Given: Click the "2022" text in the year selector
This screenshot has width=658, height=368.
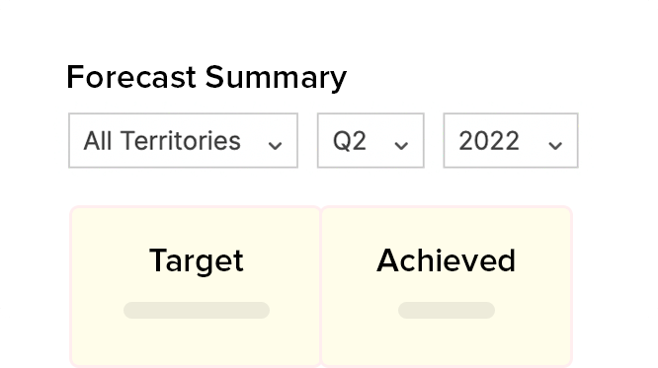Looking at the screenshot, I should click(489, 141).
